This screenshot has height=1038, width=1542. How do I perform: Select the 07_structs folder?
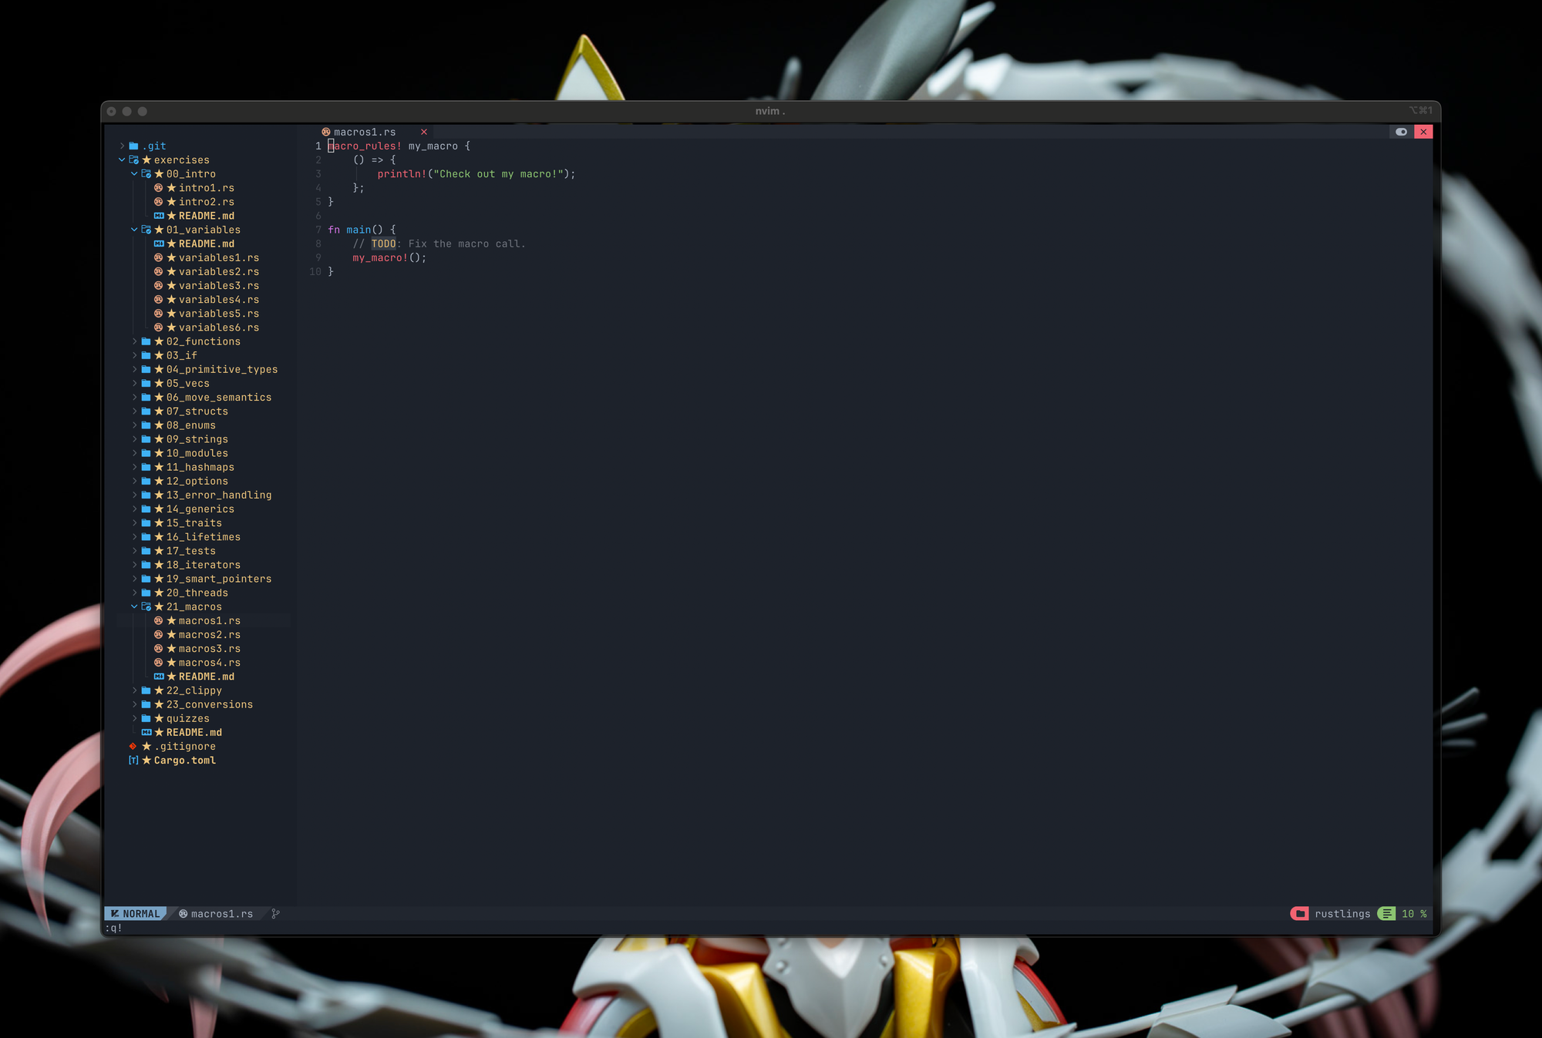(x=197, y=411)
